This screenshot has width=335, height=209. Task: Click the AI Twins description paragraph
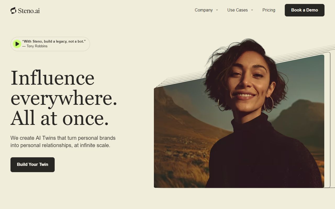(63, 142)
